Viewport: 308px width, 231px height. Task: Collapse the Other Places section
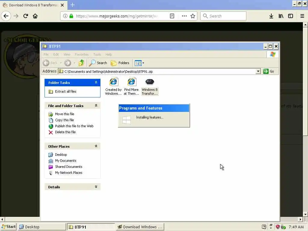click(x=96, y=146)
